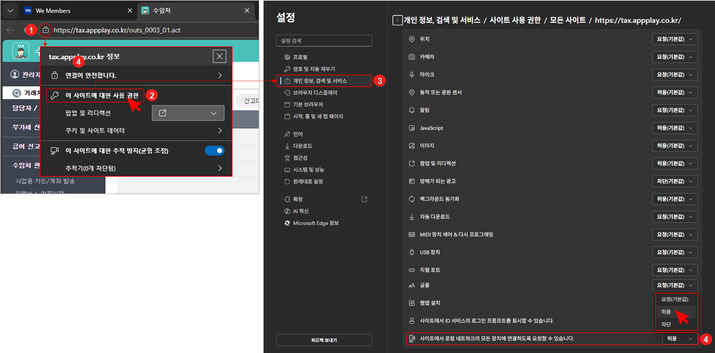Click the key icon for 사이트 사용 권한
This screenshot has height=353, width=715.
[55, 95]
